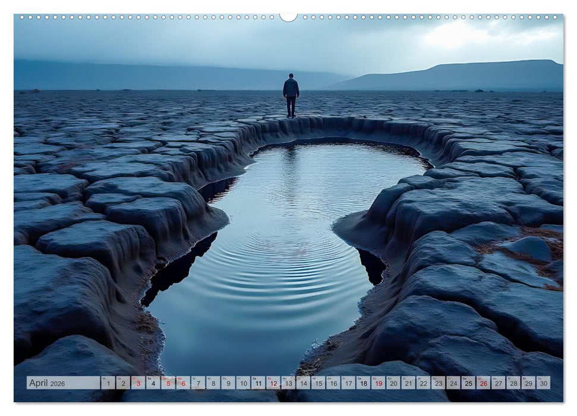
Task: Select Saturday date 11
Action: coord(258,383)
